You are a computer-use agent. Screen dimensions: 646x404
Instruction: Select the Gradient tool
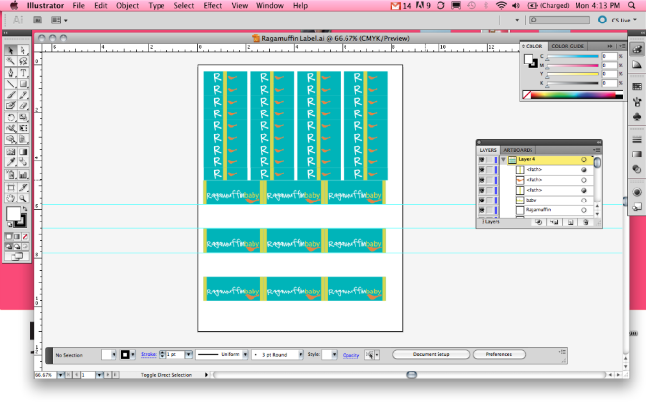click(23, 152)
